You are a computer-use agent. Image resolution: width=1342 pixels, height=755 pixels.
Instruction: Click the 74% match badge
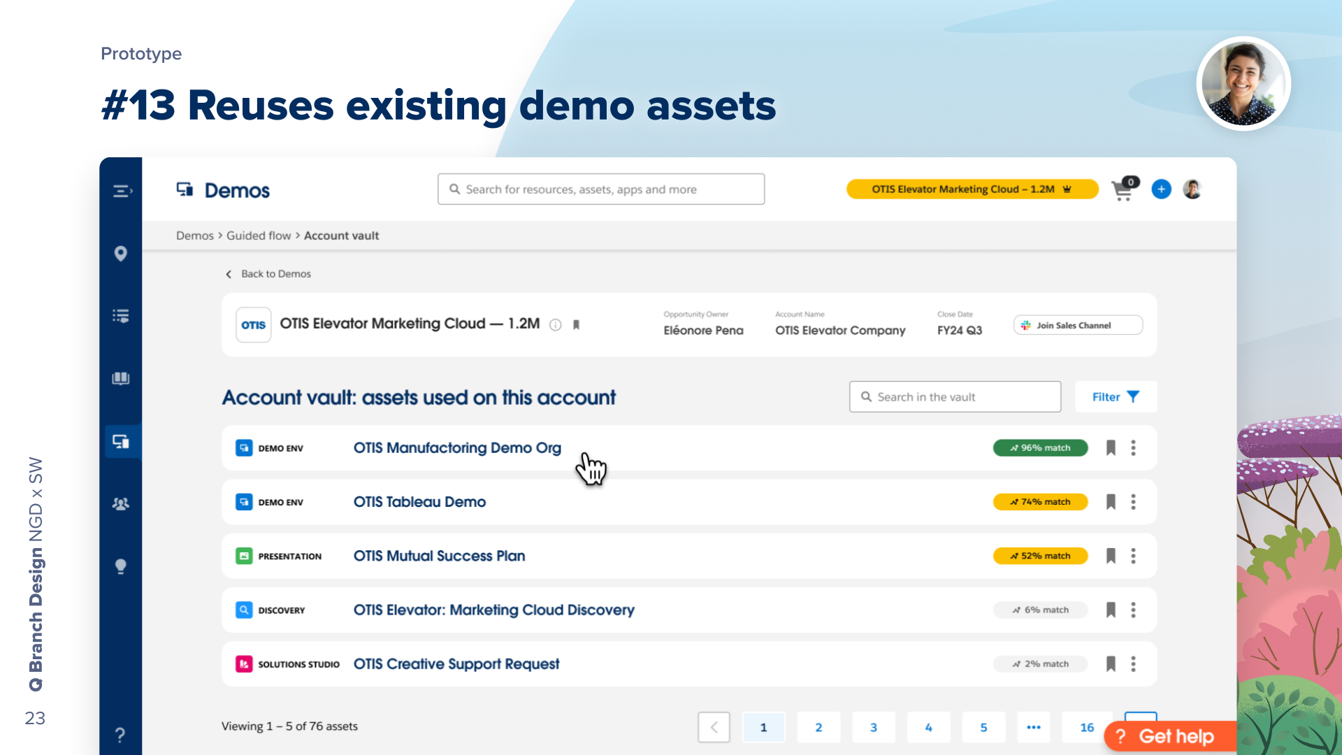(1040, 501)
